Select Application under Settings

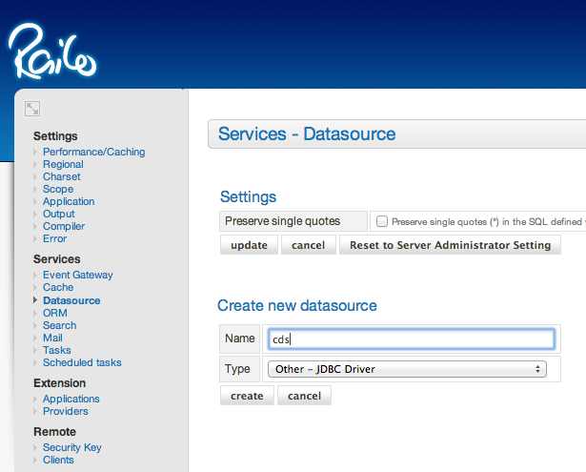tap(69, 201)
